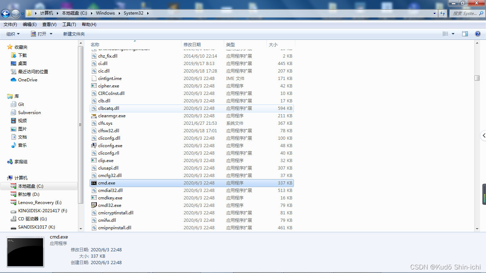
Task: Open Lenovo_Recovery (E:) drive
Action: coord(40,202)
